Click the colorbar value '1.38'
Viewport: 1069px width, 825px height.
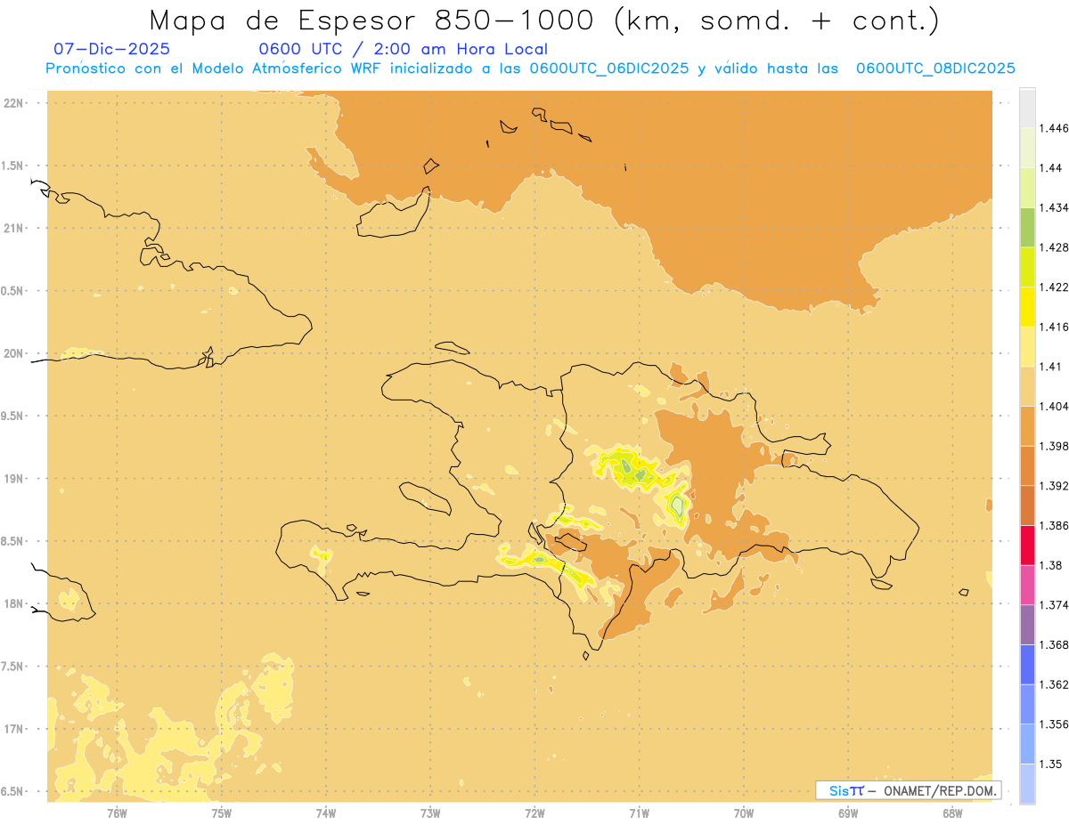pos(1051,565)
